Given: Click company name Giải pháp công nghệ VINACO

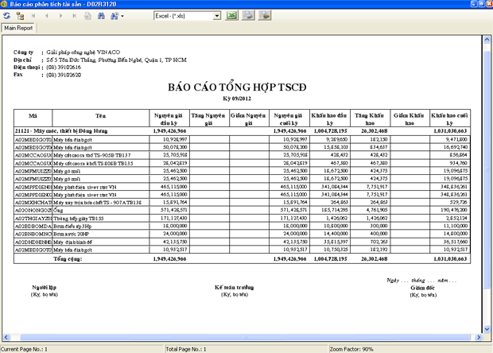Looking at the screenshot, I should click(83, 52).
